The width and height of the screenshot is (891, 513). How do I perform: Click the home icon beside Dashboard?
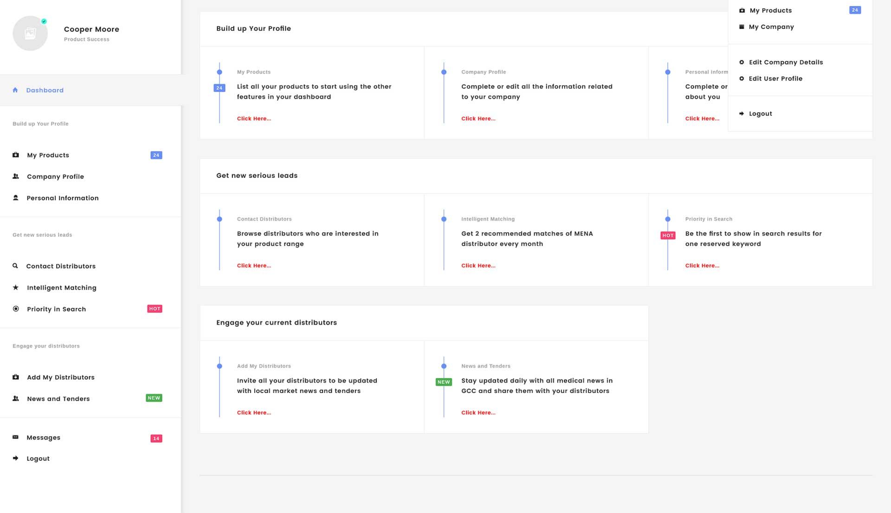[x=15, y=90]
